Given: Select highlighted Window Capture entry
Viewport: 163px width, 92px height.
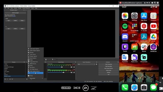Looking at the screenshot, I should pyautogui.click(x=35, y=73).
